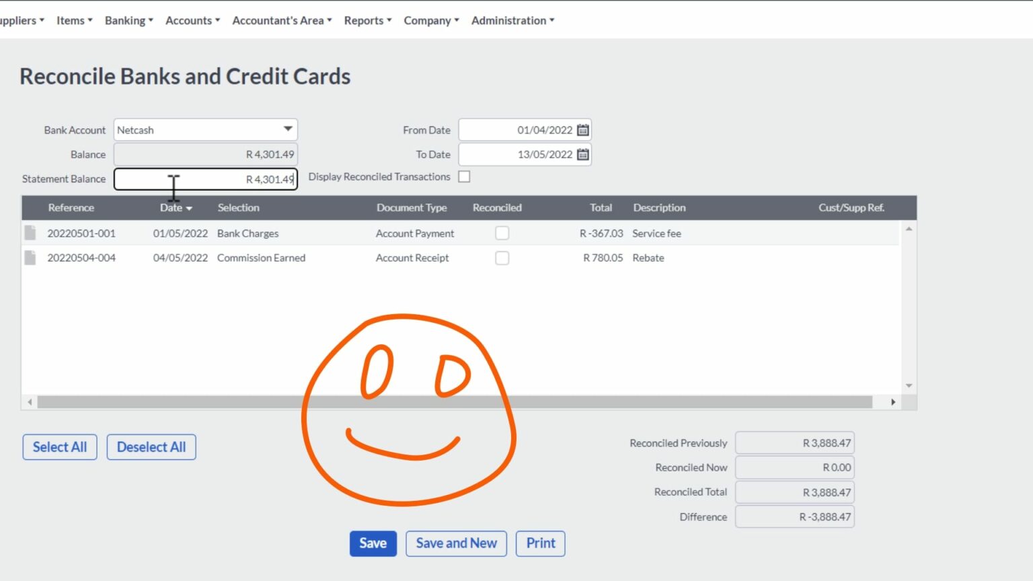Open the Bank Account dropdown
1033x581 pixels.
pos(288,129)
